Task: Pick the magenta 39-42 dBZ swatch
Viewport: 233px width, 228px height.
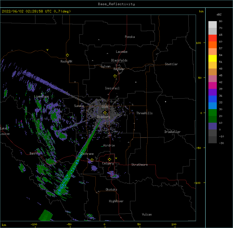Action: coord(212,86)
